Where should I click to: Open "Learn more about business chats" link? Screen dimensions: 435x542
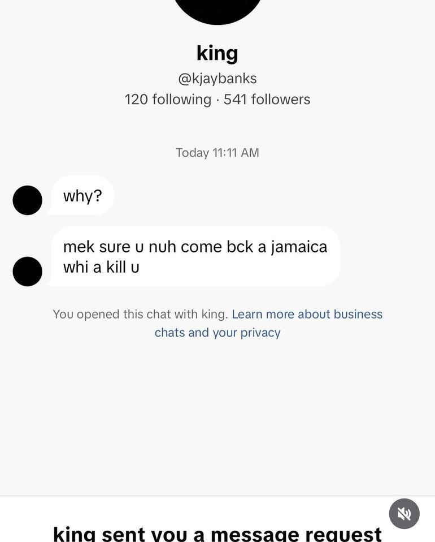[307, 315]
